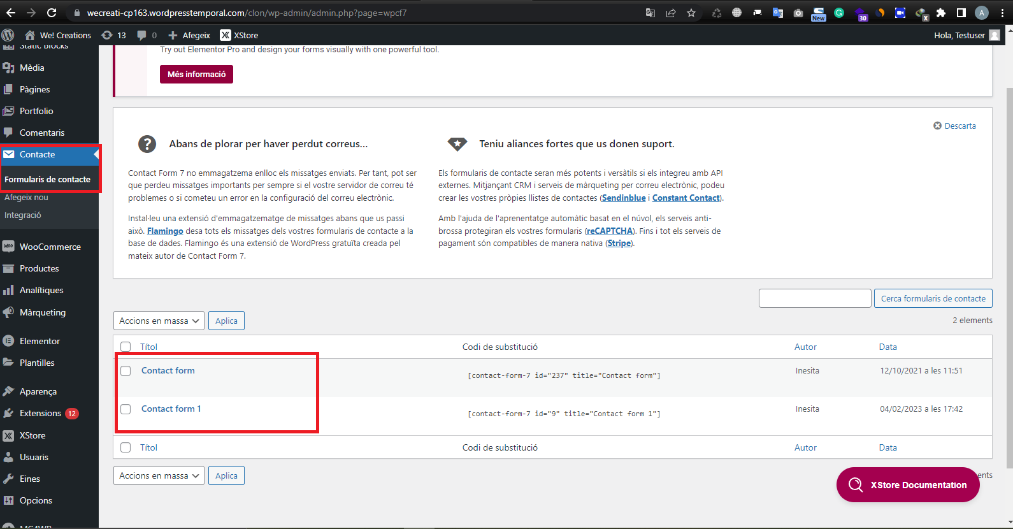Open the reCAPTCHA link
Screen dimensions: 1013x529
coord(610,231)
